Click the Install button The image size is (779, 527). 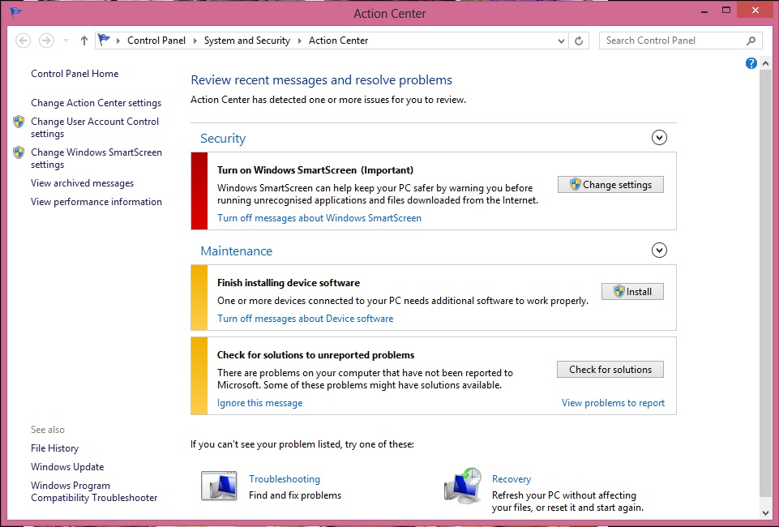632,292
